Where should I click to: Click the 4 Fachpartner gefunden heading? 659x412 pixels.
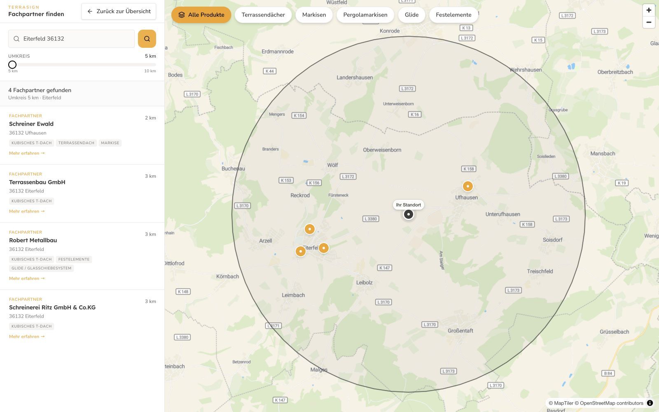pos(40,90)
